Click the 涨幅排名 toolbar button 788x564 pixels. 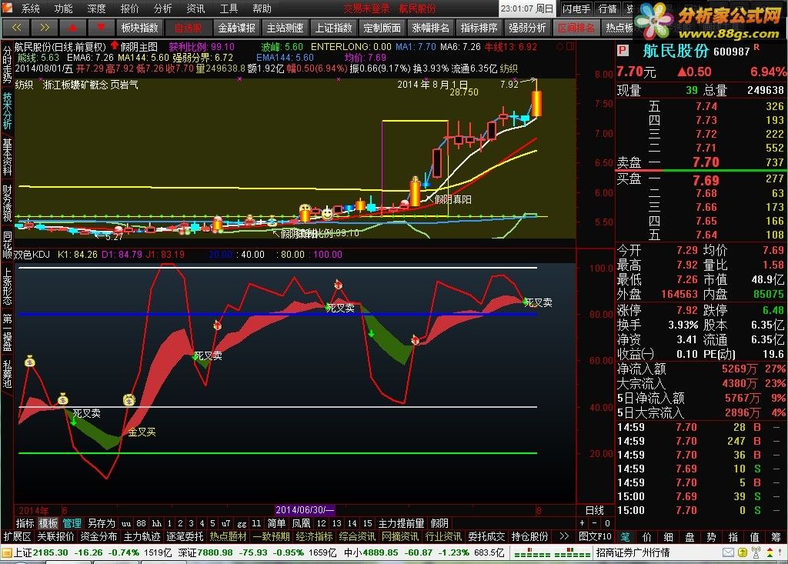[x=431, y=28]
